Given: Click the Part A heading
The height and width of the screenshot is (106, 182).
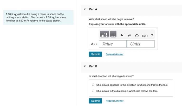Looking at the screenshot, I should coord(93,9).
